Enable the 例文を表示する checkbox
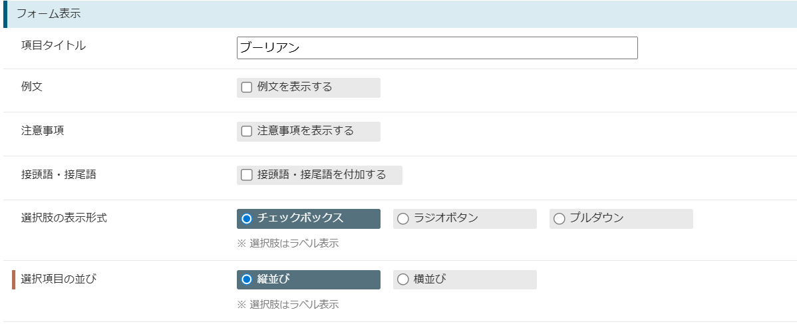797x324 pixels. [x=247, y=87]
